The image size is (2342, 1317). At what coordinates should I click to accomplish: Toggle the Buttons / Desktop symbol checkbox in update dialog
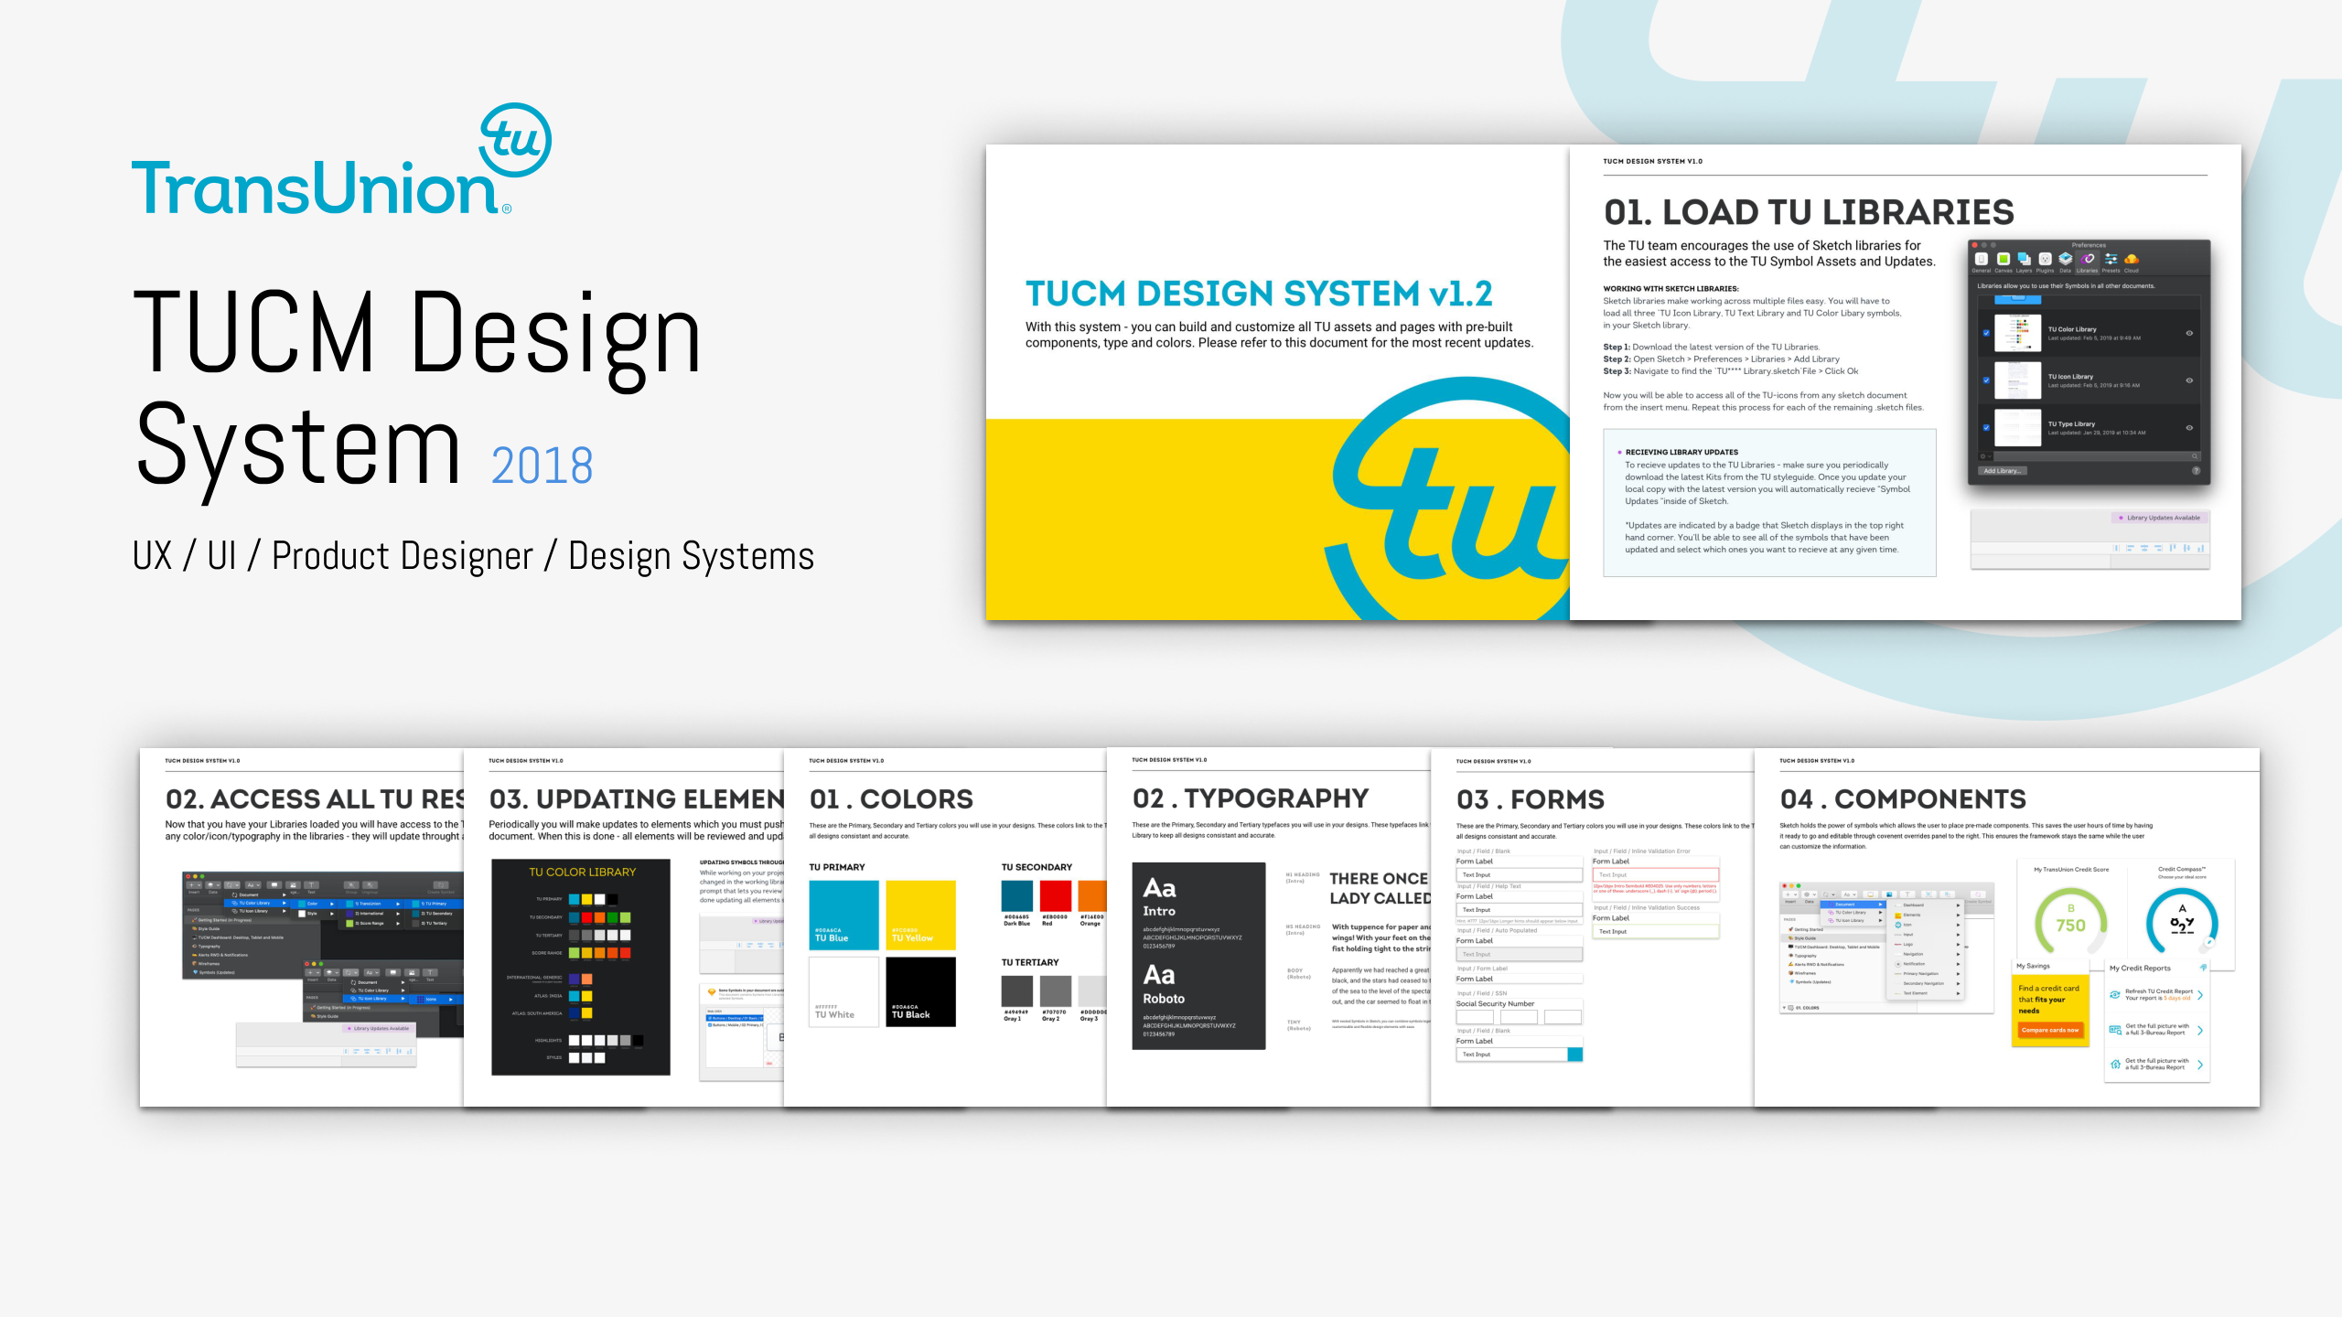click(710, 1018)
